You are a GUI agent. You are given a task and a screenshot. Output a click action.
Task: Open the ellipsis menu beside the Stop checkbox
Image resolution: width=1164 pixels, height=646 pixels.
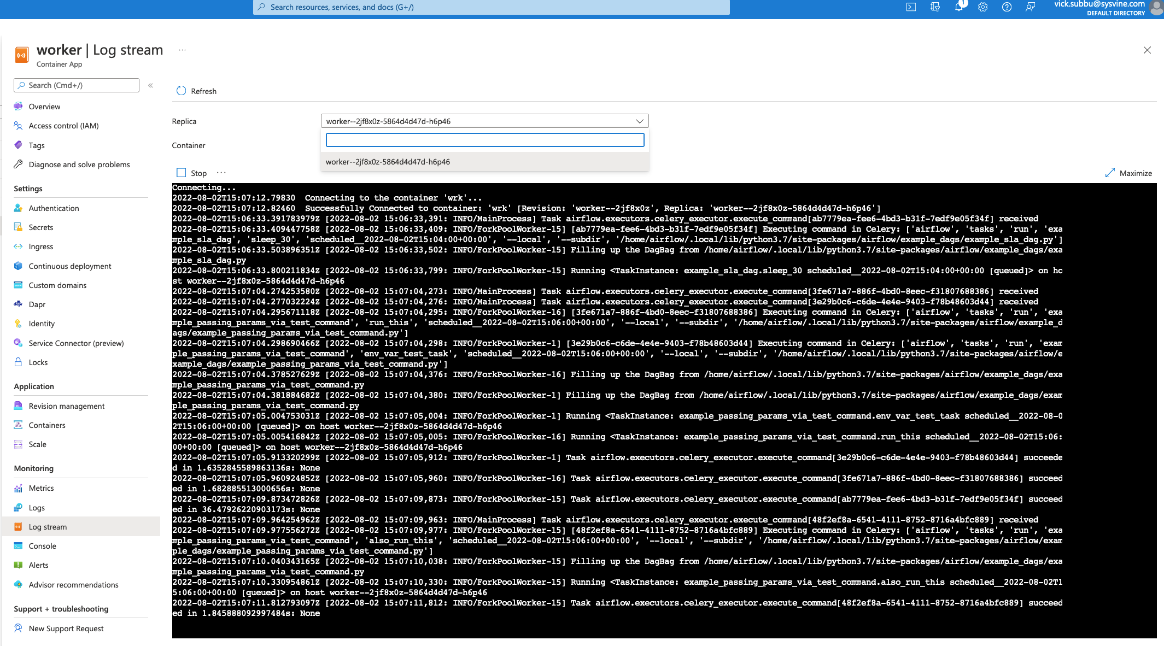[221, 172]
